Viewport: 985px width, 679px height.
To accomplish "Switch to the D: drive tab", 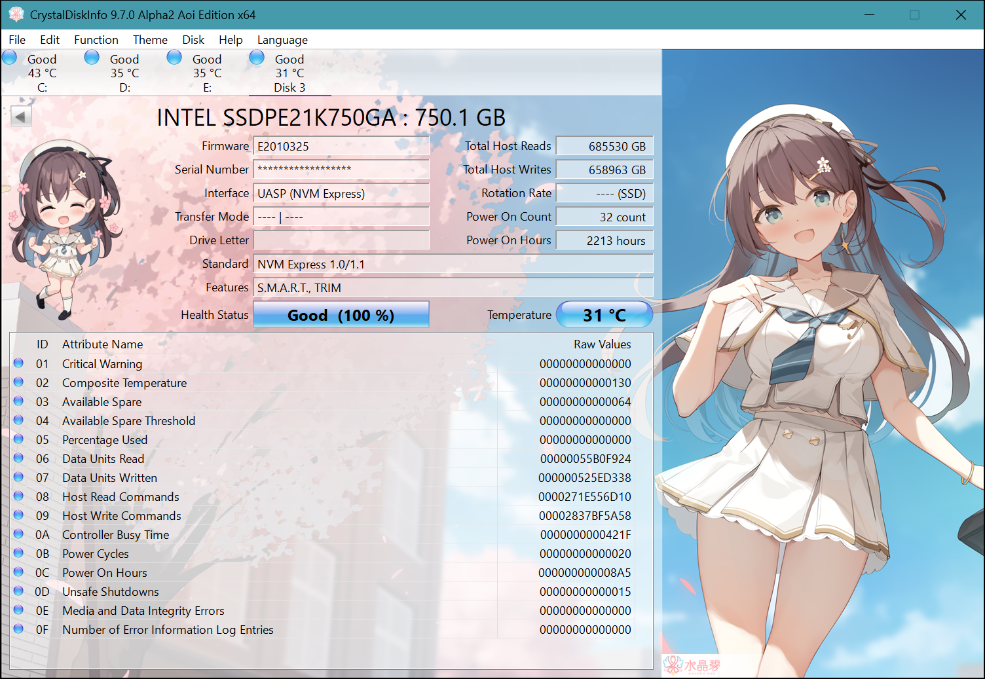I will [x=124, y=73].
